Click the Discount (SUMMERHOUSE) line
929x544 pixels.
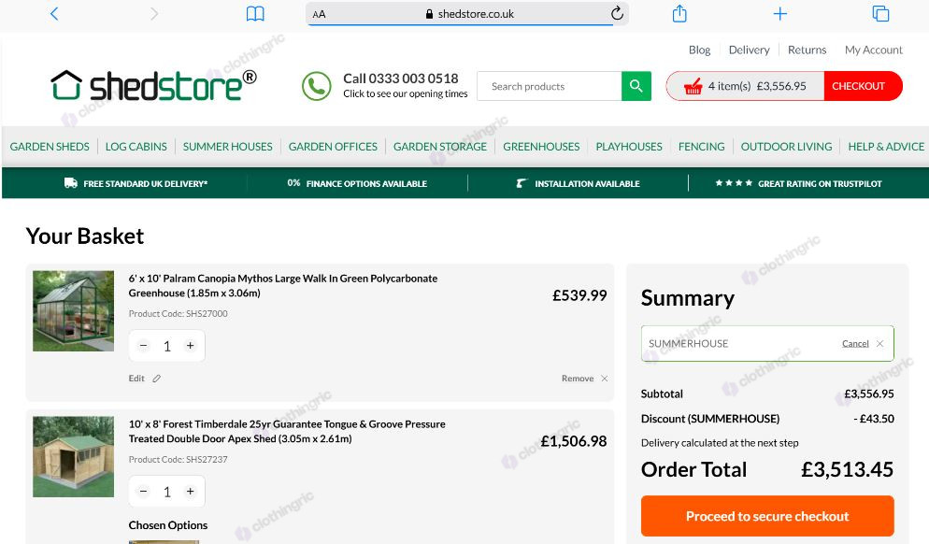tap(767, 419)
